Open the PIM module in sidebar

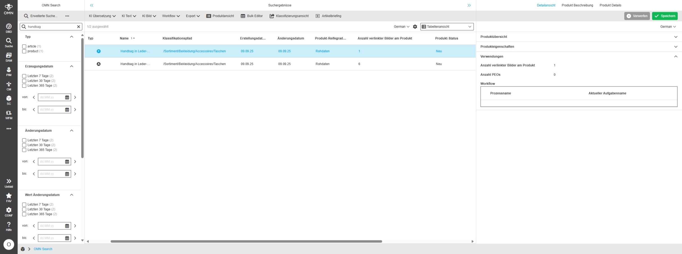click(9, 71)
